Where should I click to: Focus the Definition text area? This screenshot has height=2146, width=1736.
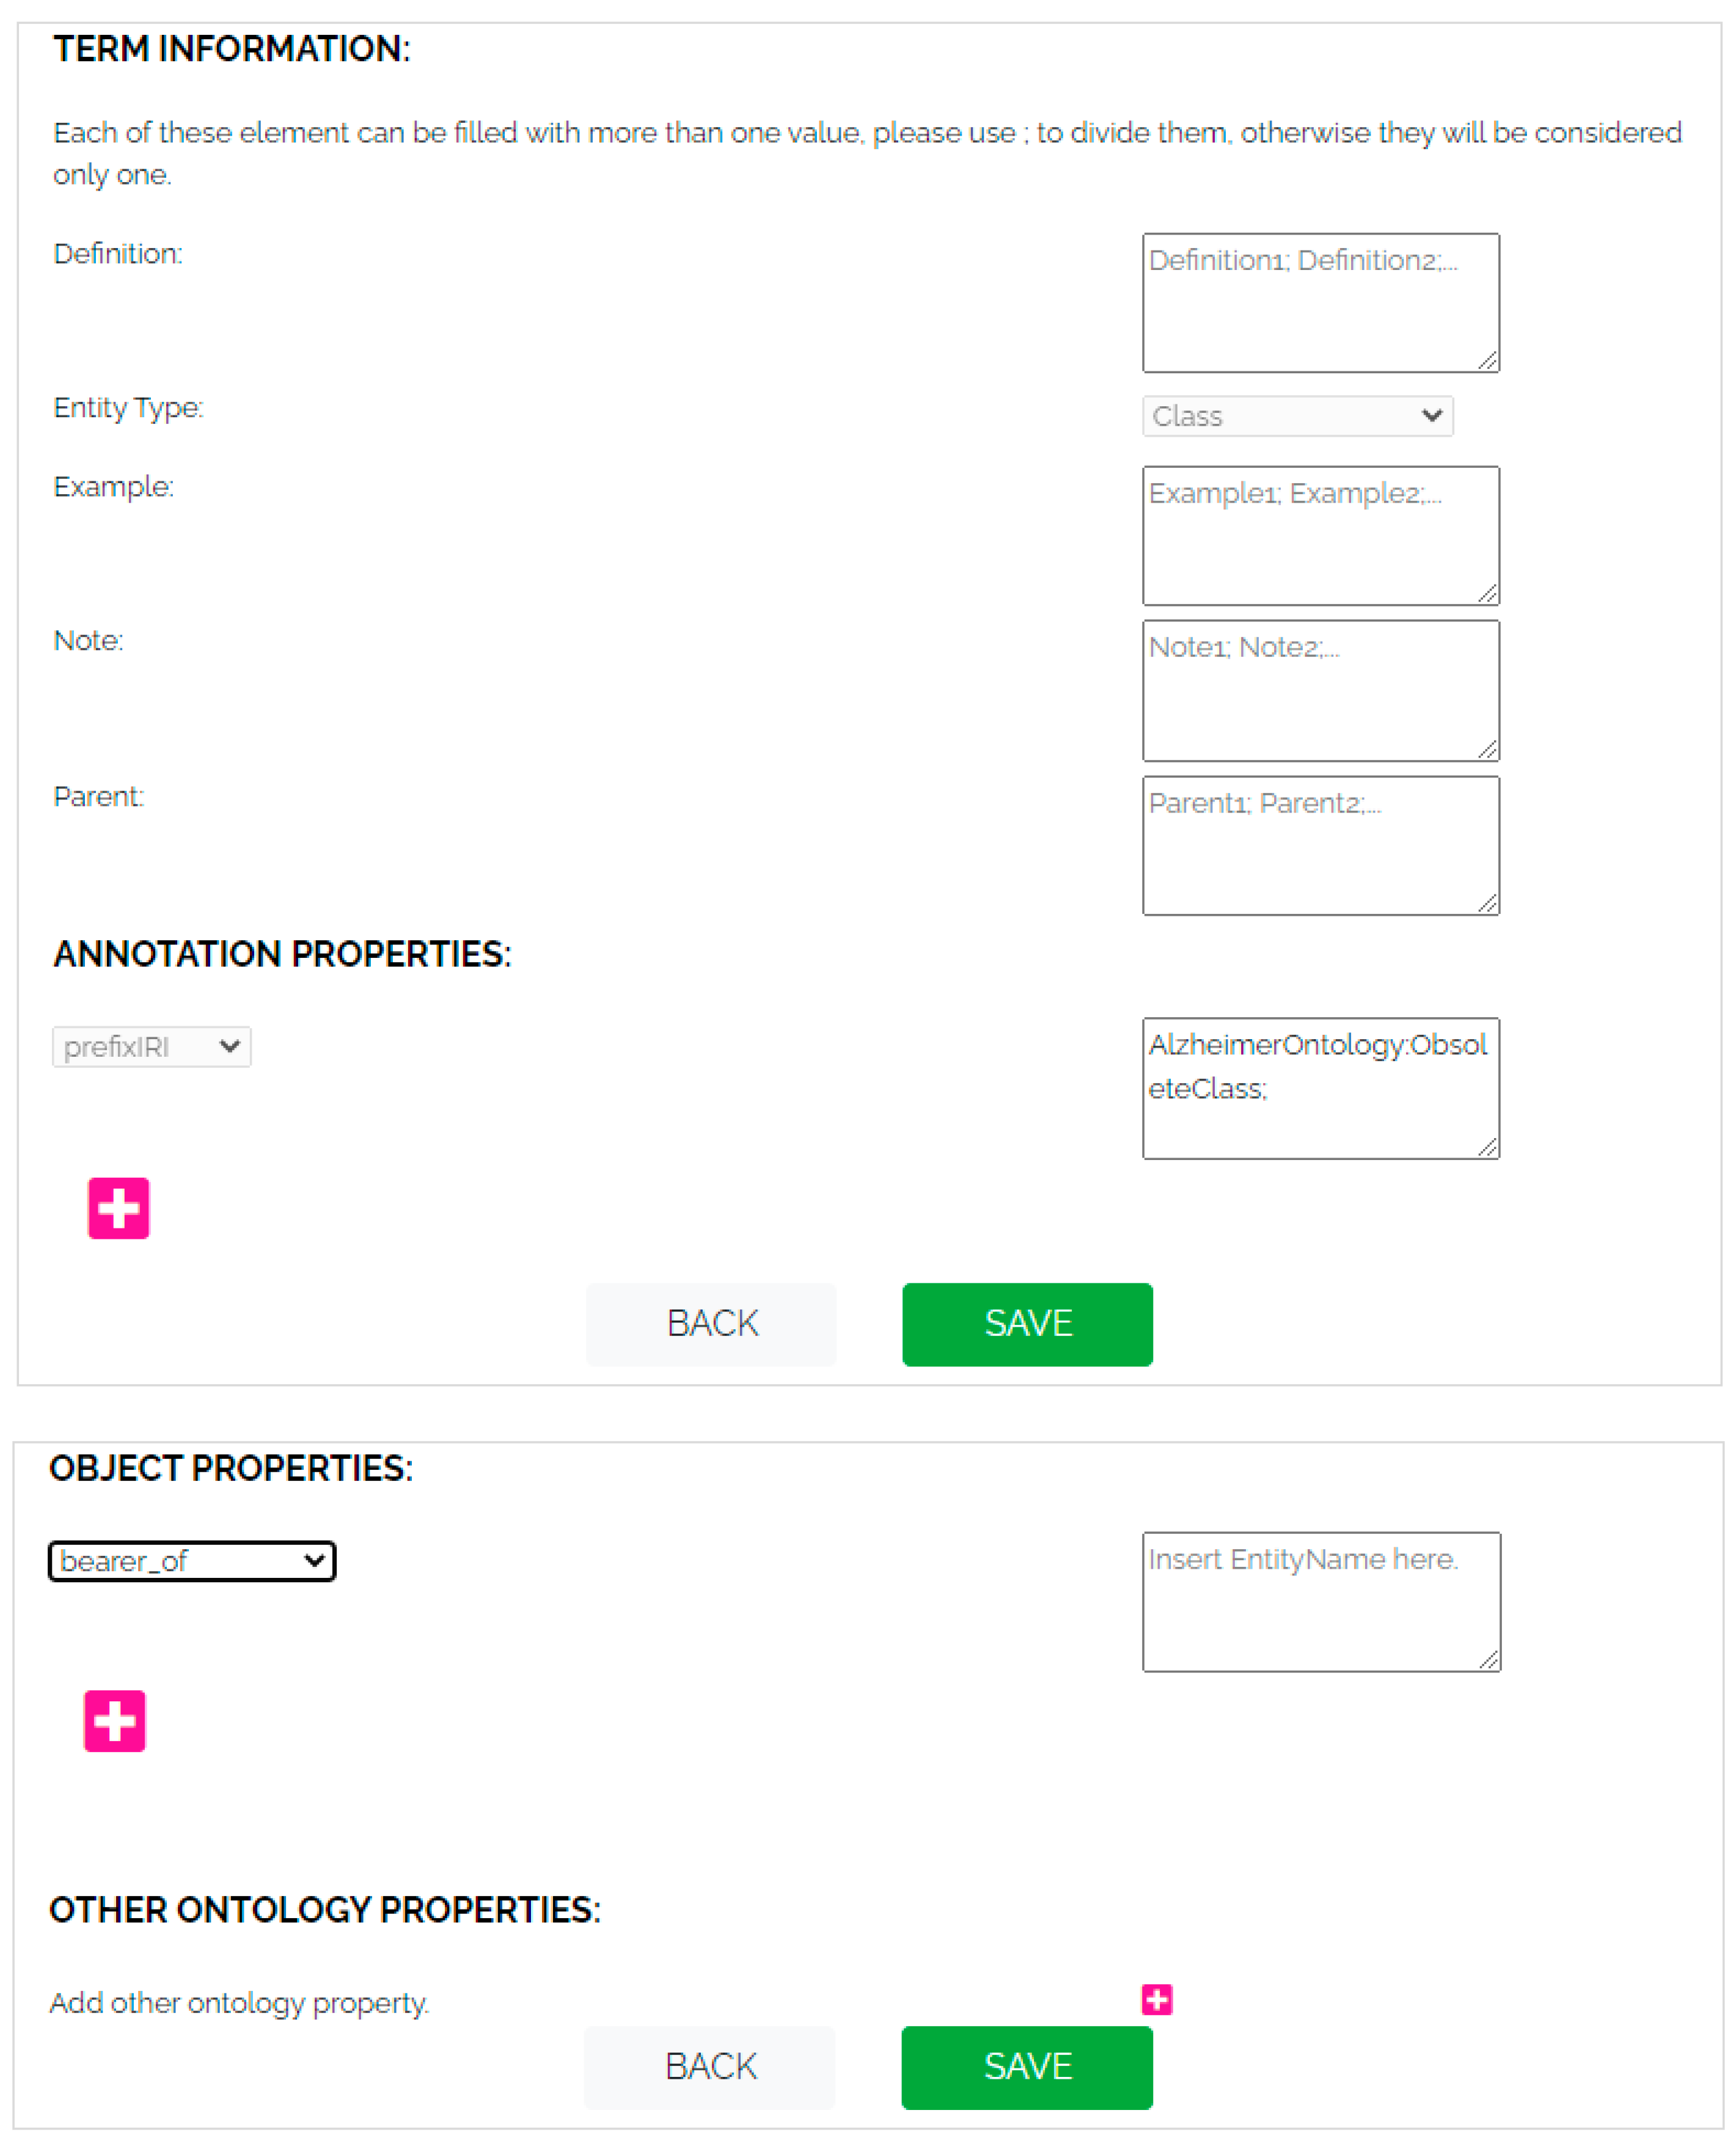(1320, 303)
